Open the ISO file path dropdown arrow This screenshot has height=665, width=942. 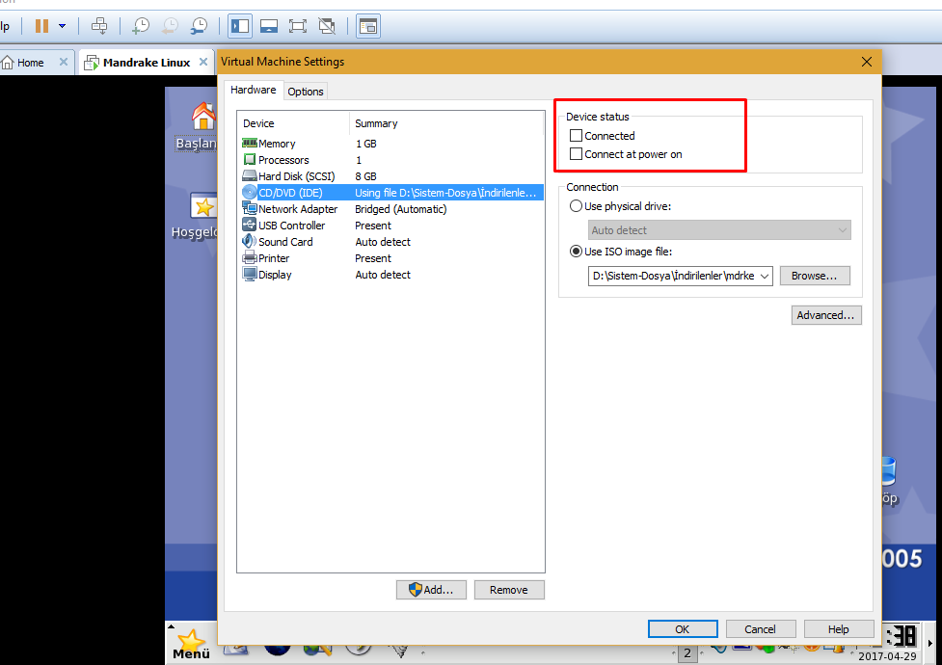click(x=765, y=276)
